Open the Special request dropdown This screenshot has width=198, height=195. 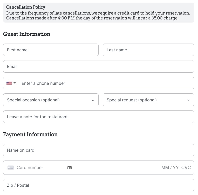click(148, 100)
